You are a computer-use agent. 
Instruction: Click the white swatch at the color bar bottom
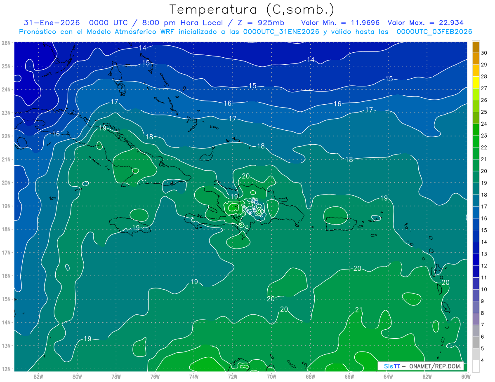click(x=476, y=366)
